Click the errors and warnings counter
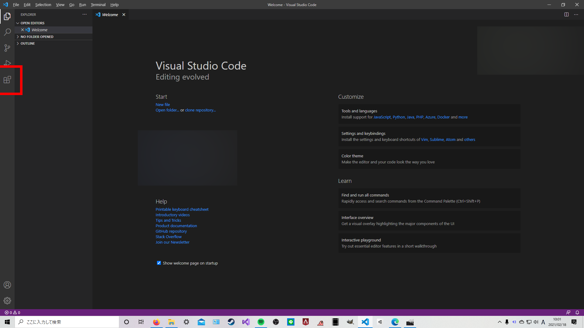This screenshot has width=584, height=328. pyautogui.click(x=12, y=313)
